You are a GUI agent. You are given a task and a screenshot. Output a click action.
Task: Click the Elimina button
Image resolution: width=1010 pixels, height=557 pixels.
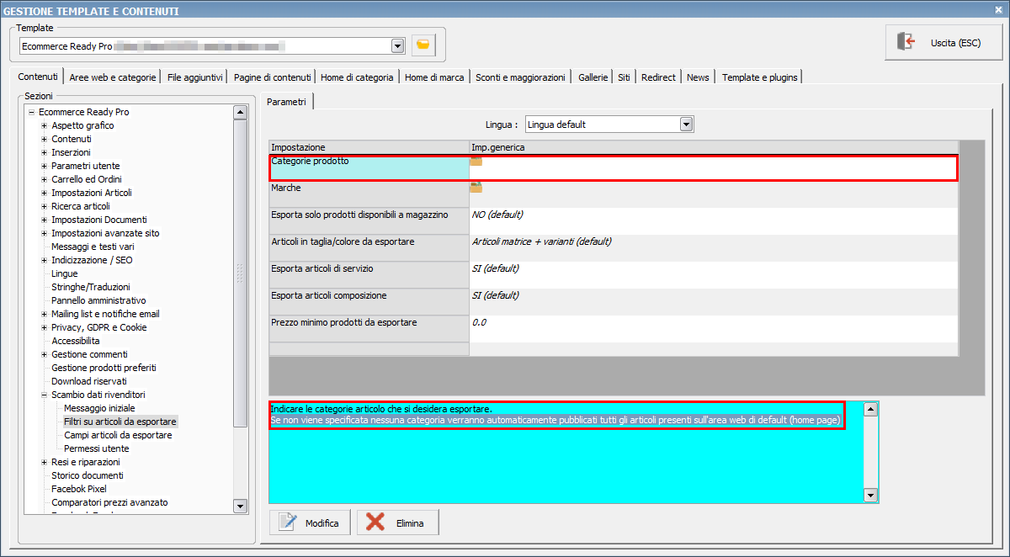tap(397, 523)
